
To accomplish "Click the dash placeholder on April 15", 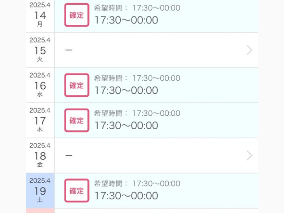I will [x=69, y=50].
